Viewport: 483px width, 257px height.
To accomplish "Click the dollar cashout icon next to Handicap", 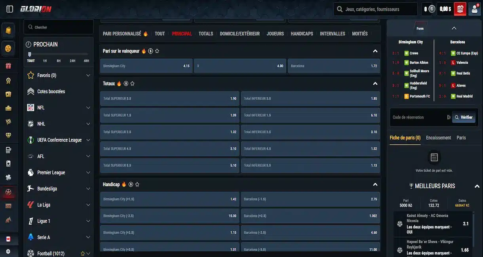I will pos(131,184).
